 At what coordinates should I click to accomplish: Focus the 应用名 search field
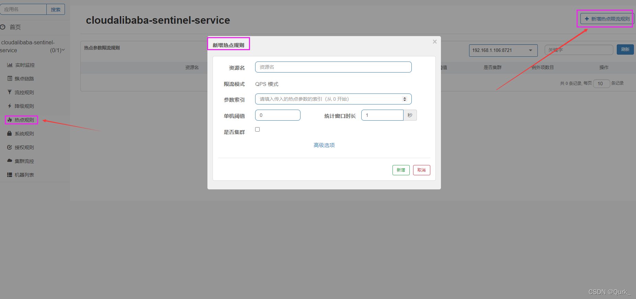(23, 9)
